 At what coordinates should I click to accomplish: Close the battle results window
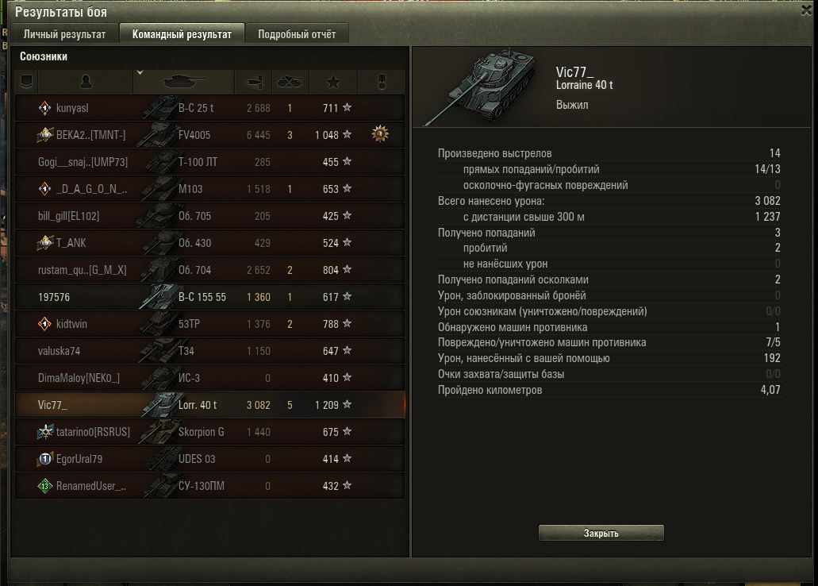[x=807, y=10]
